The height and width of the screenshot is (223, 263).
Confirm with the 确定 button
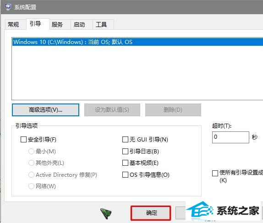tap(151, 213)
